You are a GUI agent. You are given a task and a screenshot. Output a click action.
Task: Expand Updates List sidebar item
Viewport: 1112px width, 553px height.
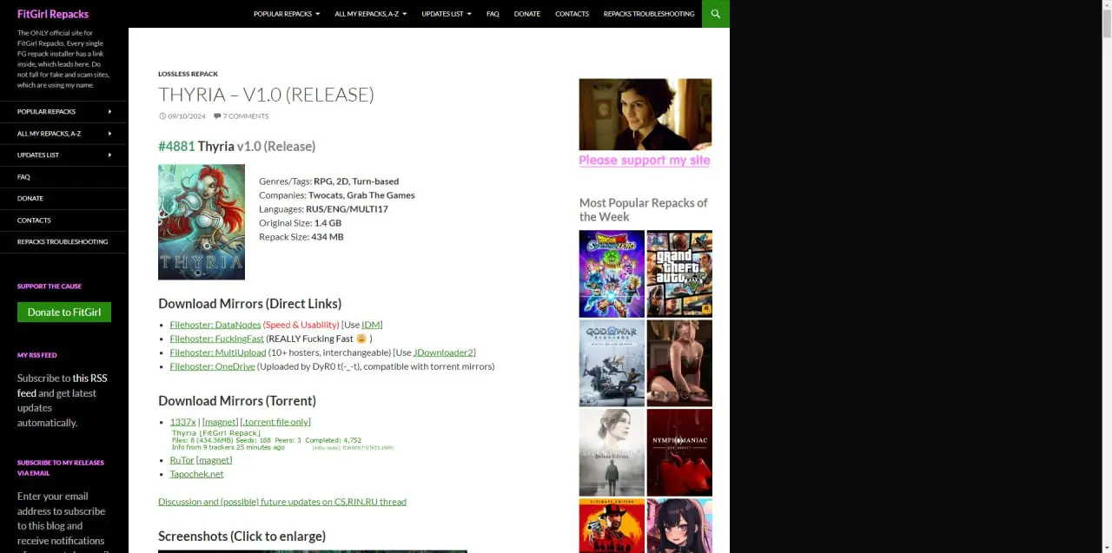tap(63, 155)
